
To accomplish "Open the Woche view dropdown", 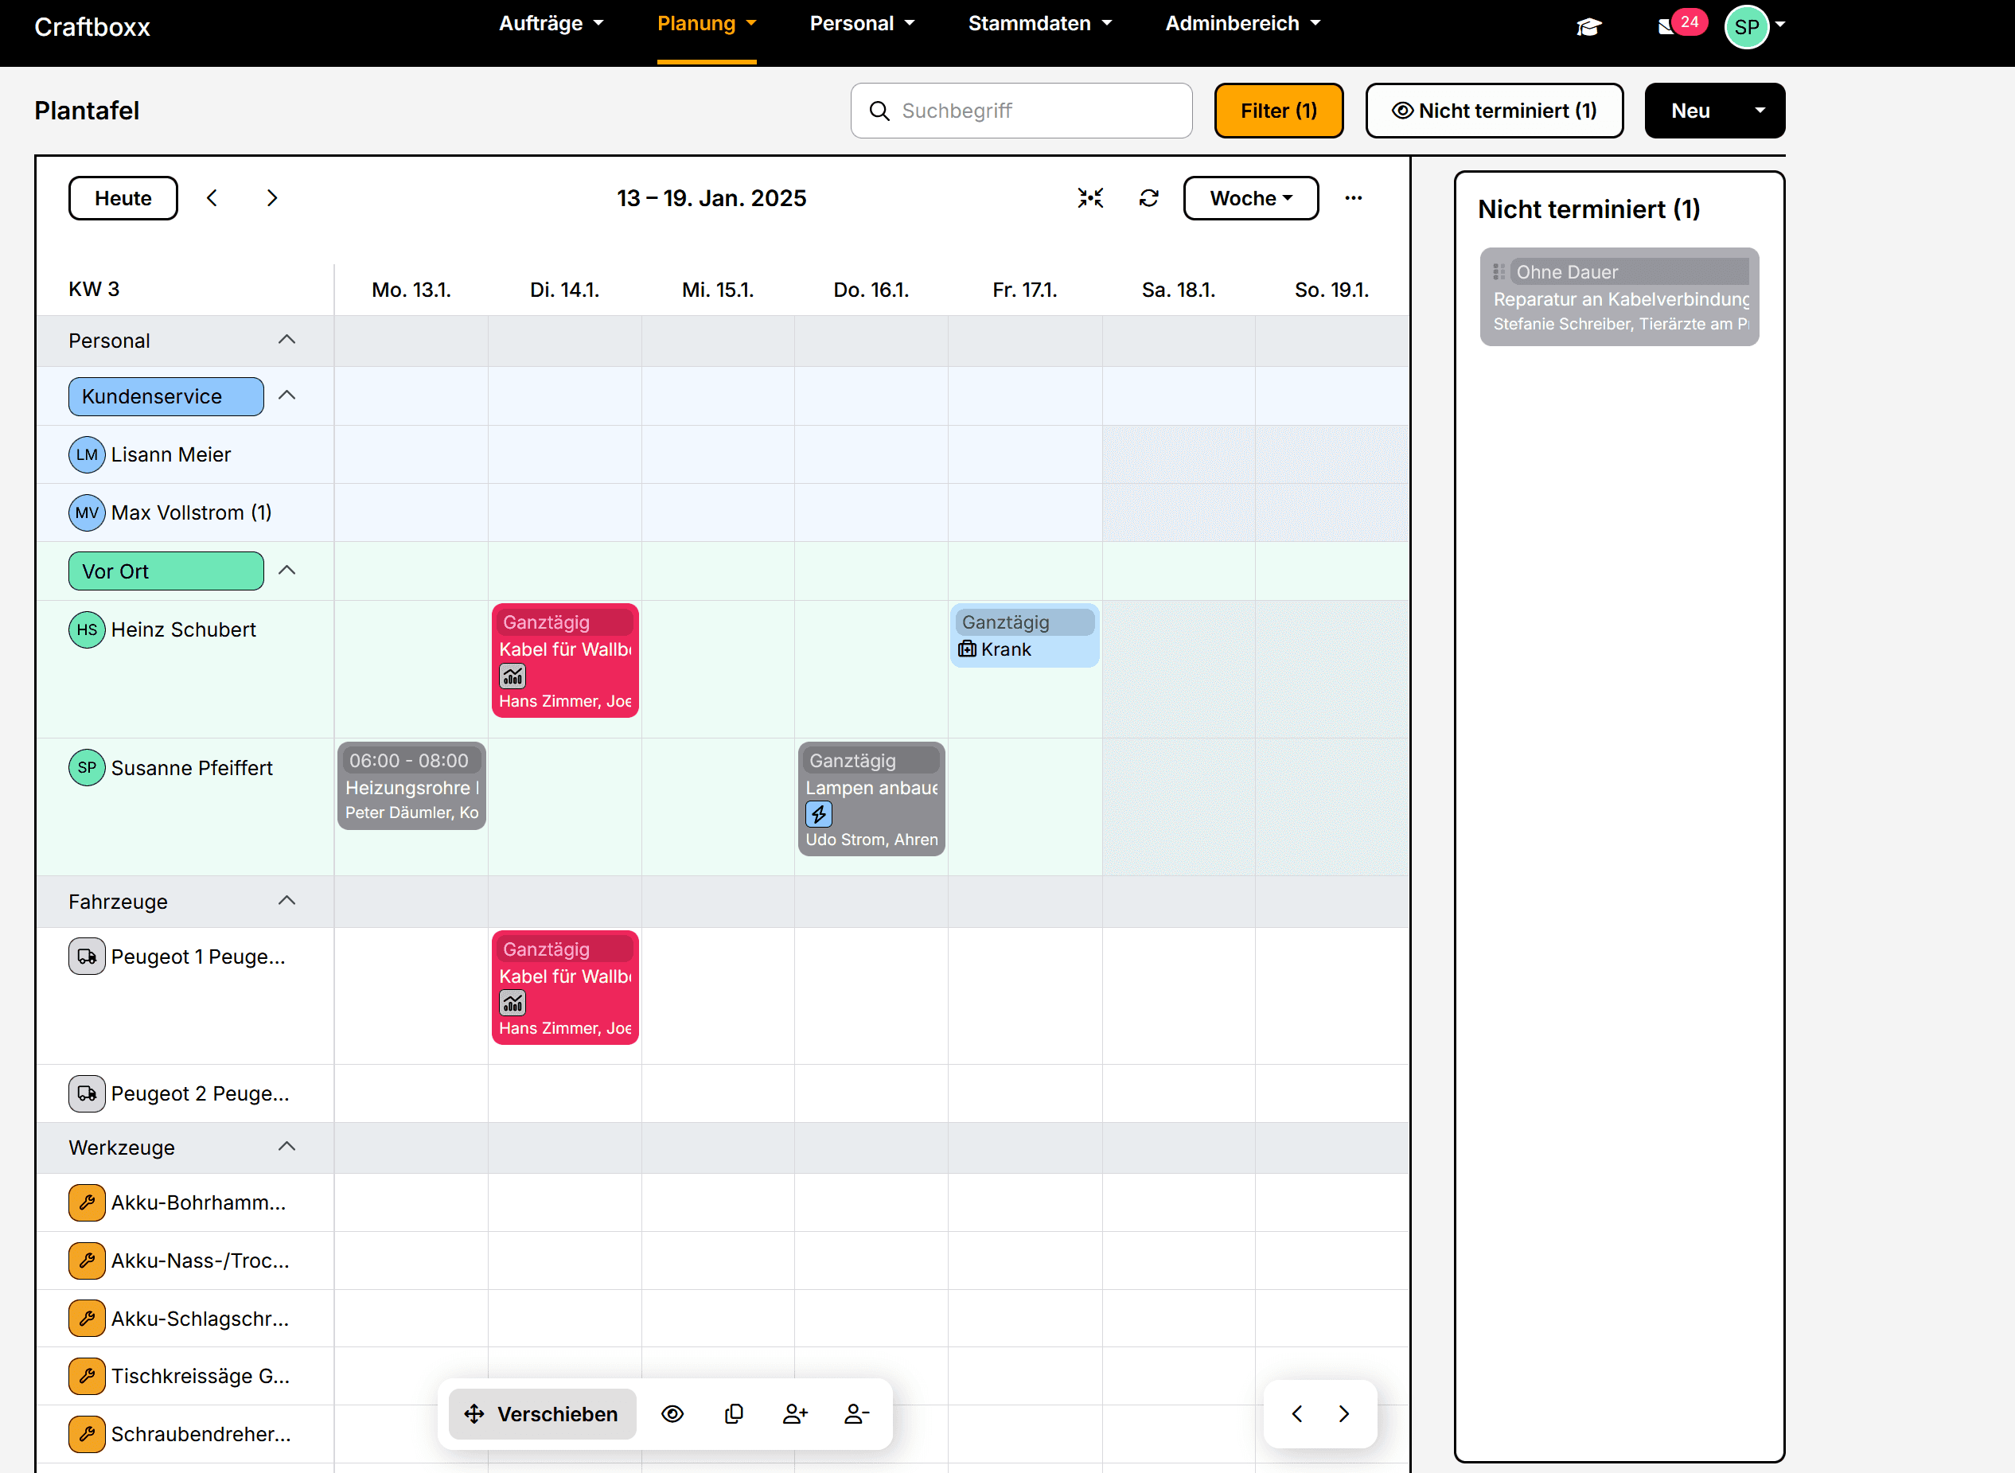I will pyautogui.click(x=1250, y=198).
